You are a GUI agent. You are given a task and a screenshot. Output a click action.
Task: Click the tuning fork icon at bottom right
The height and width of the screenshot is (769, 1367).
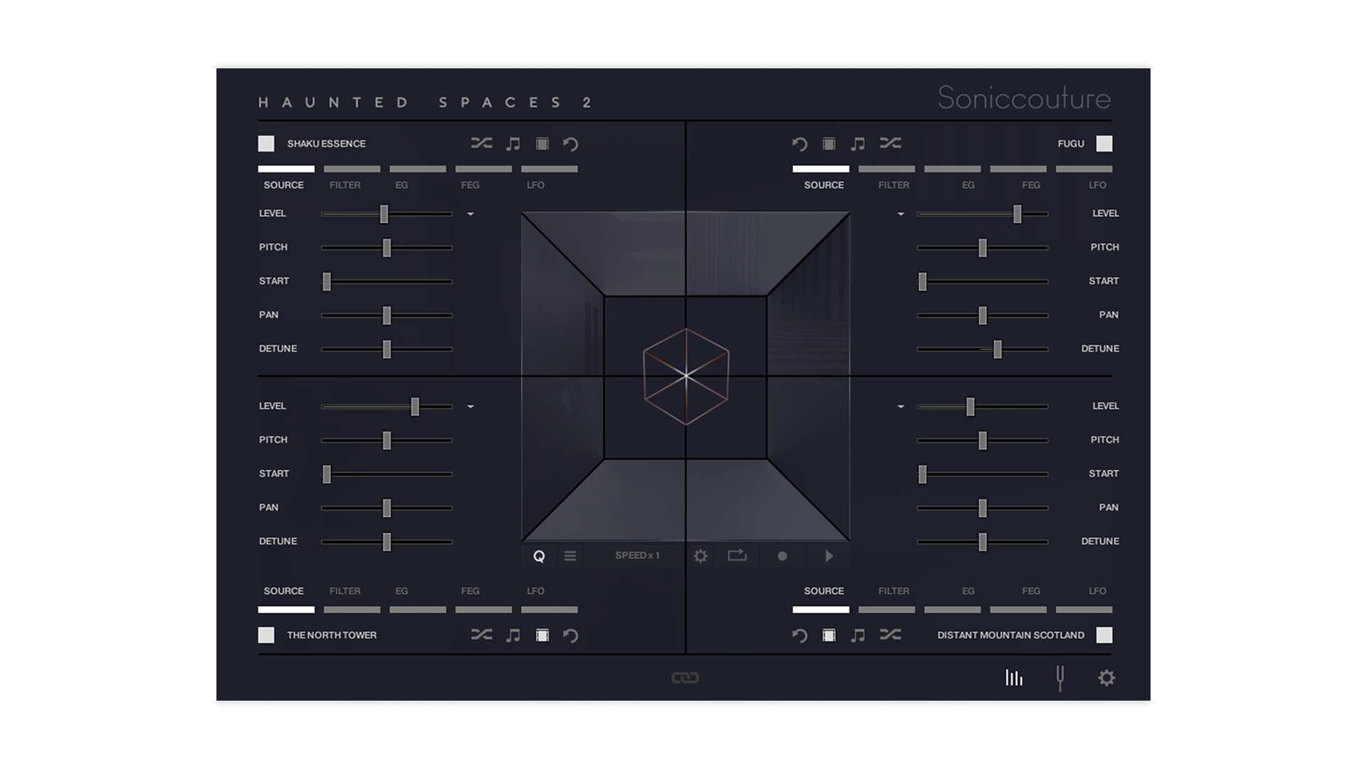coord(1060,678)
